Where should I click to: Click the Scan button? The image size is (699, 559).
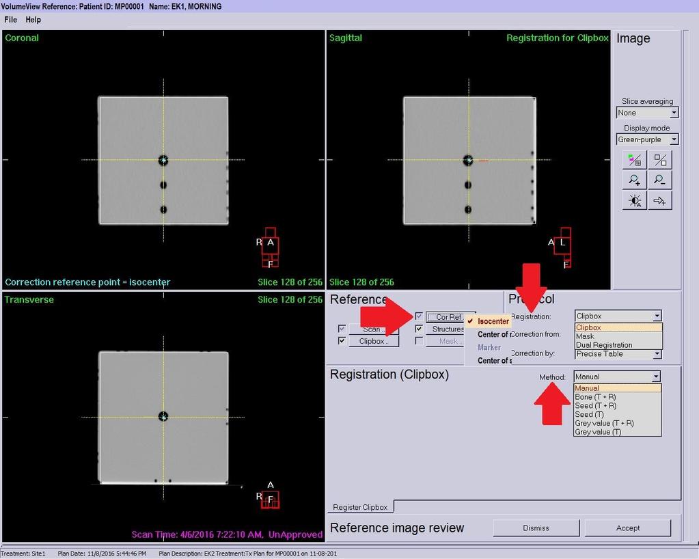click(374, 329)
